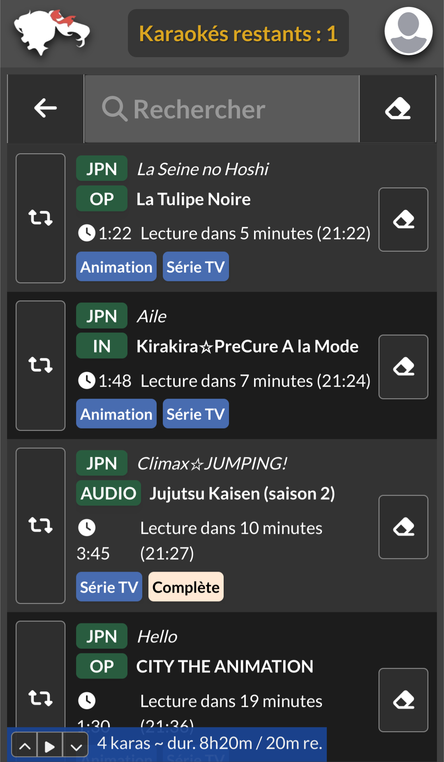Focus the Rechercher search field
This screenshot has width=444, height=762.
[x=222, y=109]
